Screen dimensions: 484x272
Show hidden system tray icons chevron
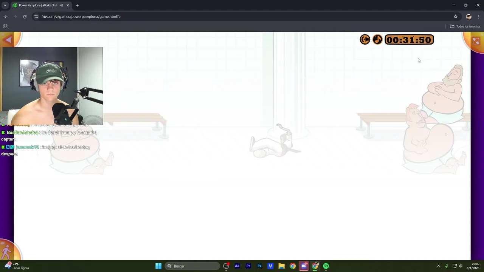(x=439, y=266)
